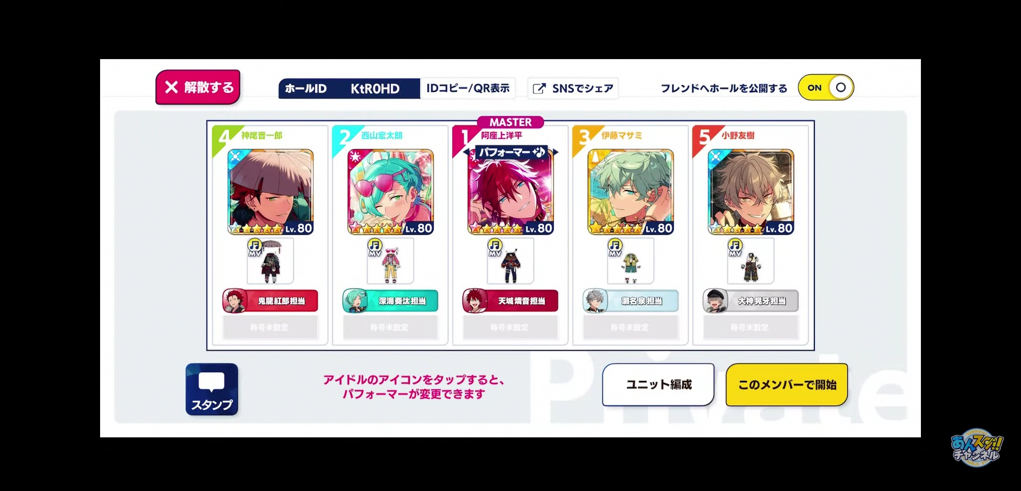
Task: Open ユニット編成 unit formation
Action: 658,385
